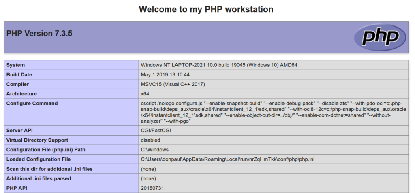Click the 'Compiler' row label
Viewport: 415px width, 193px height.
(17, 84)
